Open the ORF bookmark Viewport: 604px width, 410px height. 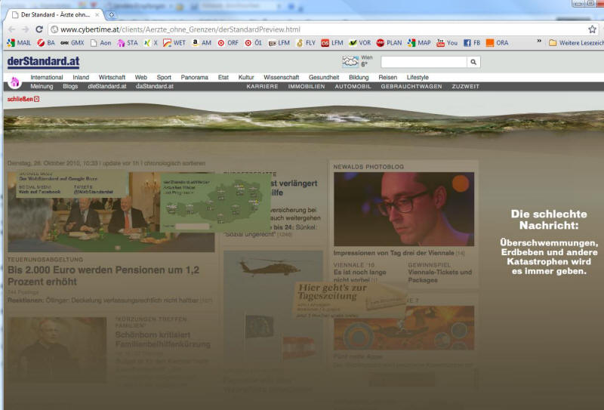click(x=228, y=43)
